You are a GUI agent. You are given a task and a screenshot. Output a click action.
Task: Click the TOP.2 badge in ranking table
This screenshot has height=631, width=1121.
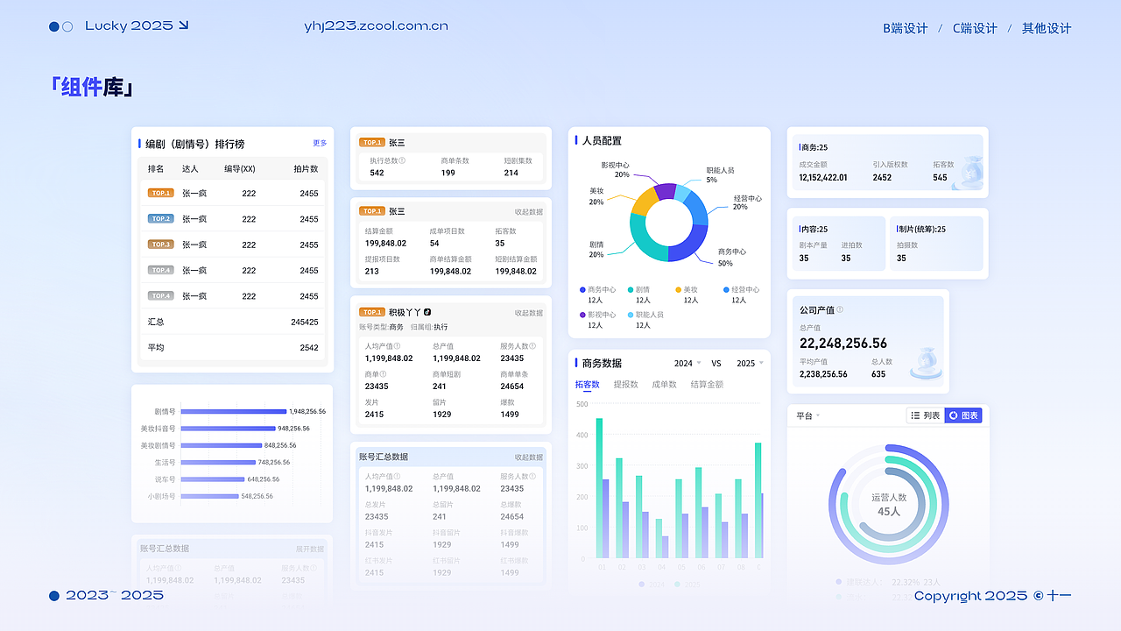coord(161,219)
